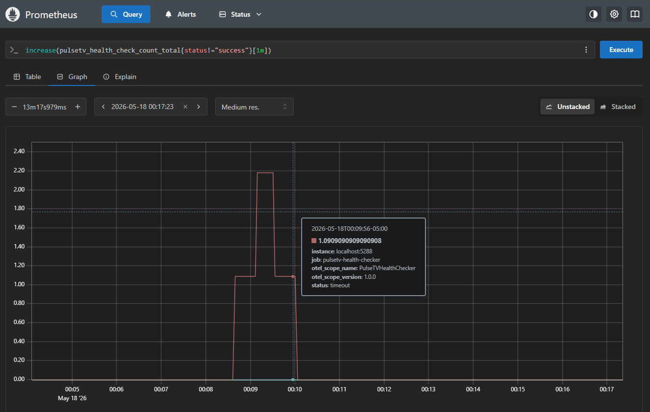The height and width of the screenshot is (412, 650).
Task: Click the 'job: pulsetv-health-checker' label
Action: tap(346, 260)
